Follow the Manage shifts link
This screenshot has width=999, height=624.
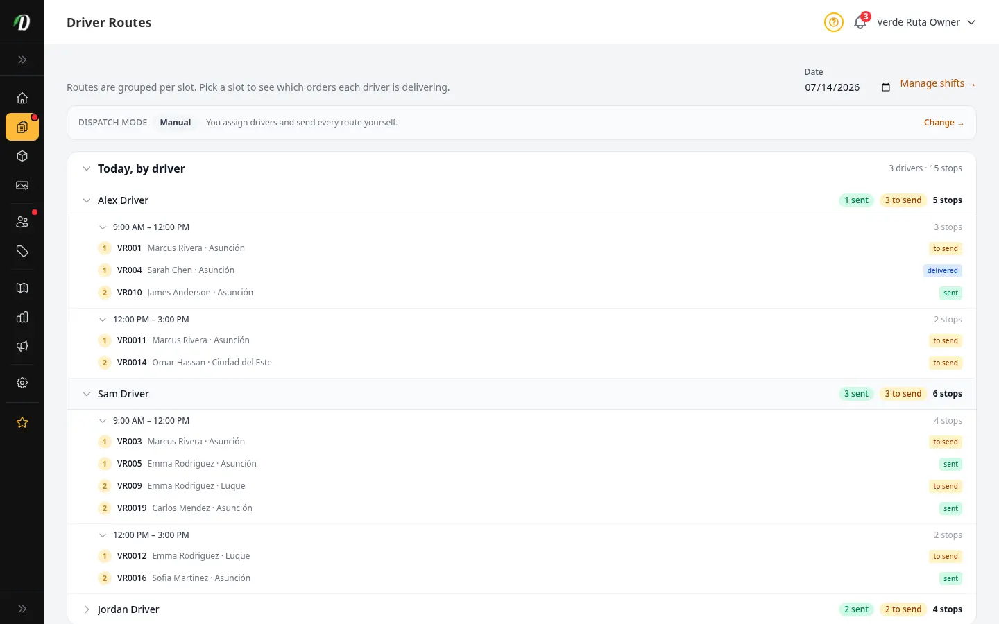(x=938, y=83)
